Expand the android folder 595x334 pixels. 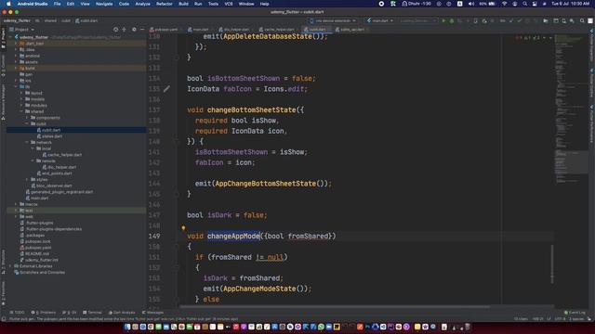16,56
